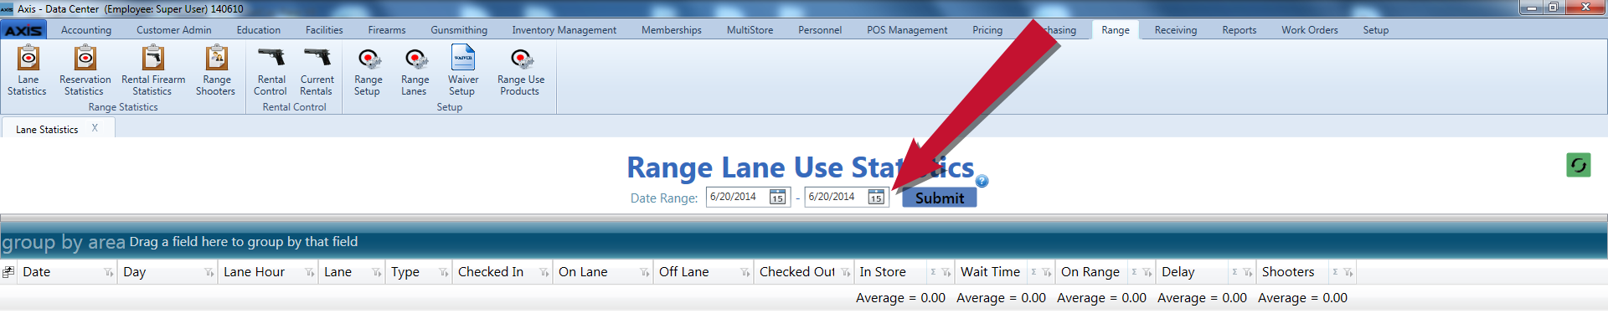Click summary sigma on On Range column
The width and height of the screenshot is (1608, 329).
1134,273
